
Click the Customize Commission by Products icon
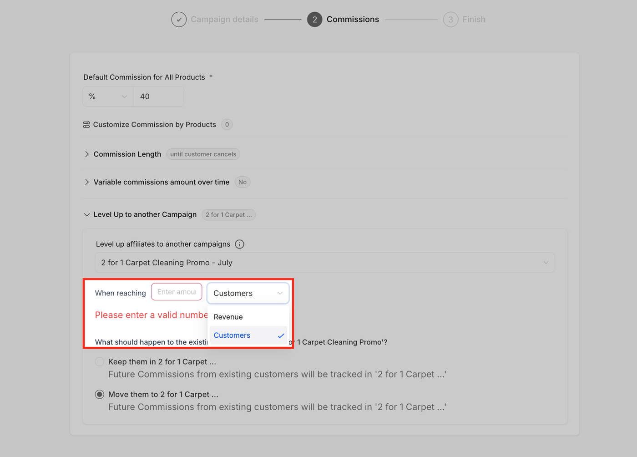86,125
